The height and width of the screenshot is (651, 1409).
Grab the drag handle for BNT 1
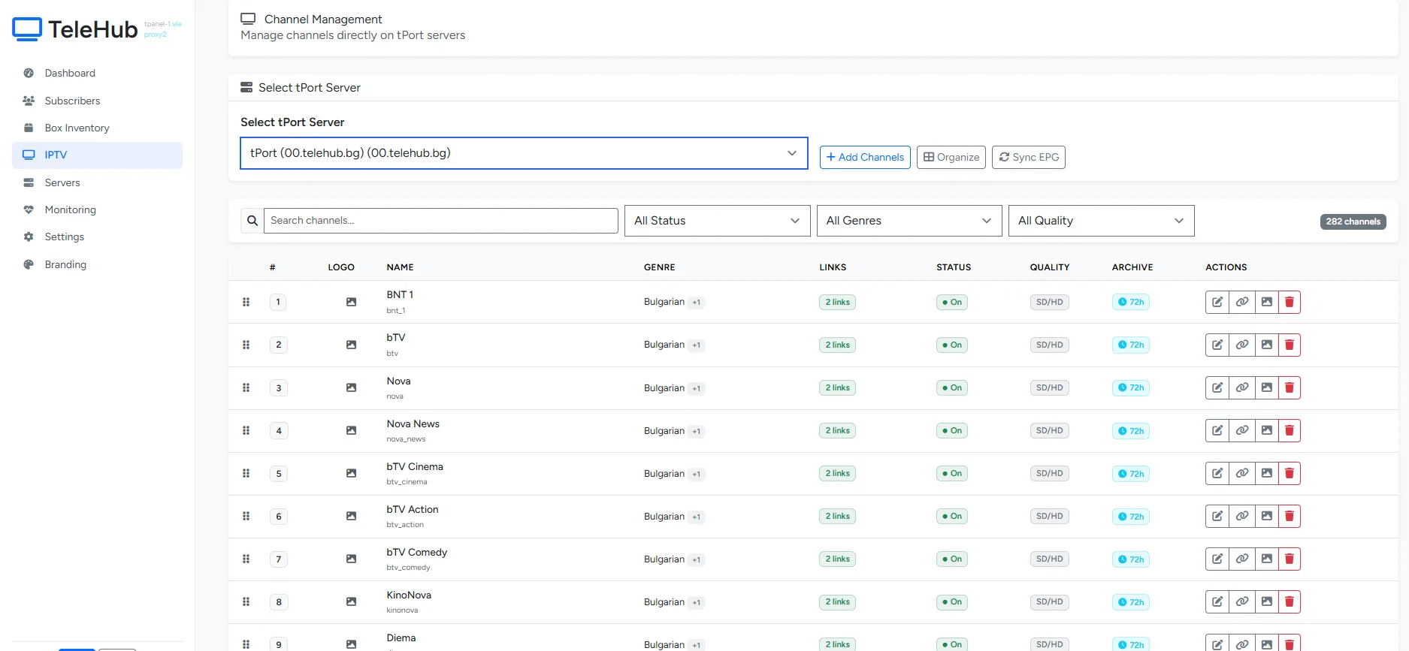[x=246, y=302]
